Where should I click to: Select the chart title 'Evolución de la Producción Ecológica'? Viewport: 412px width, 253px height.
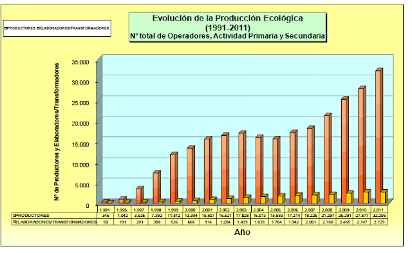click(227, 18)
